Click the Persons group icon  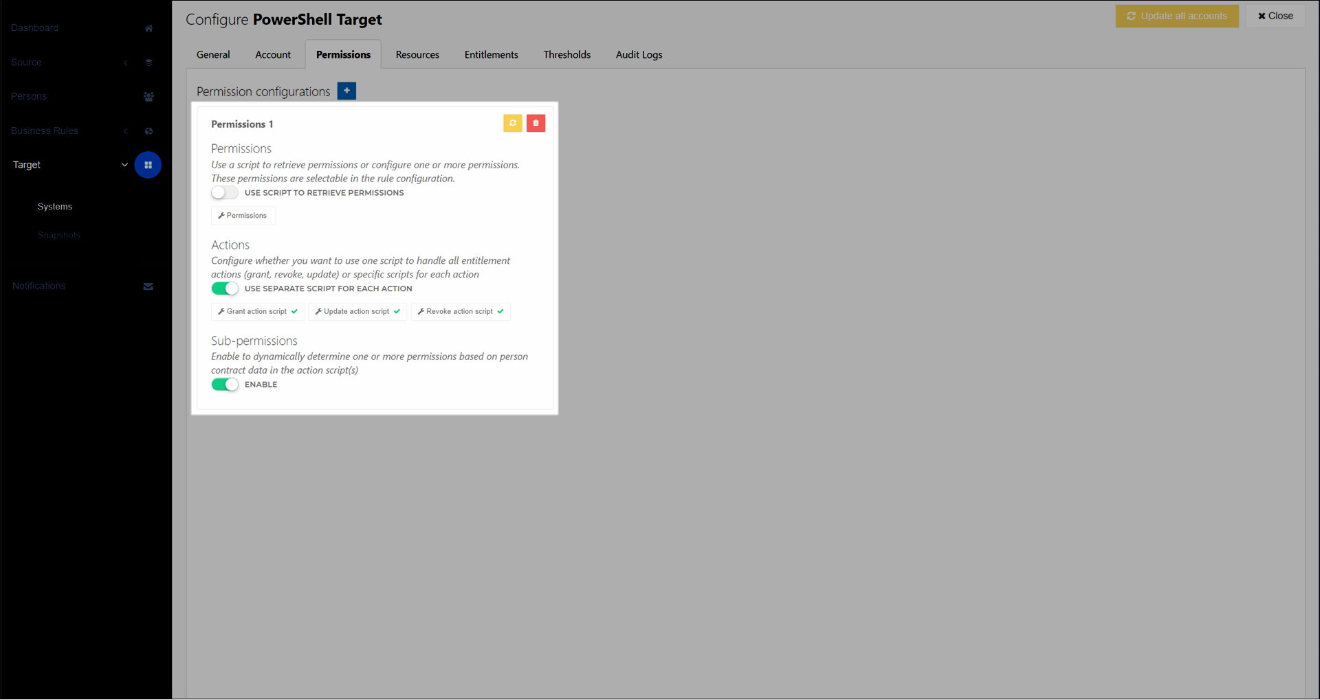(148, 97)
